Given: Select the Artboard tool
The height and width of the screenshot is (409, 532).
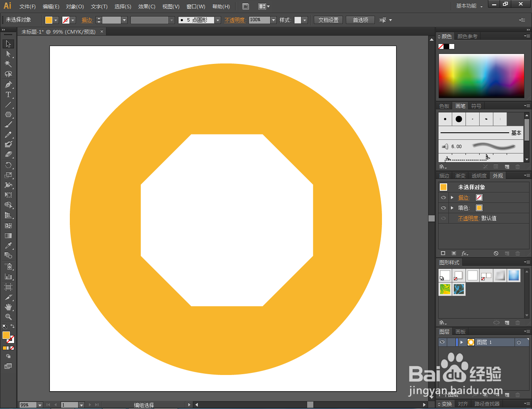Looking at the screenshot, I should [8, 287].
